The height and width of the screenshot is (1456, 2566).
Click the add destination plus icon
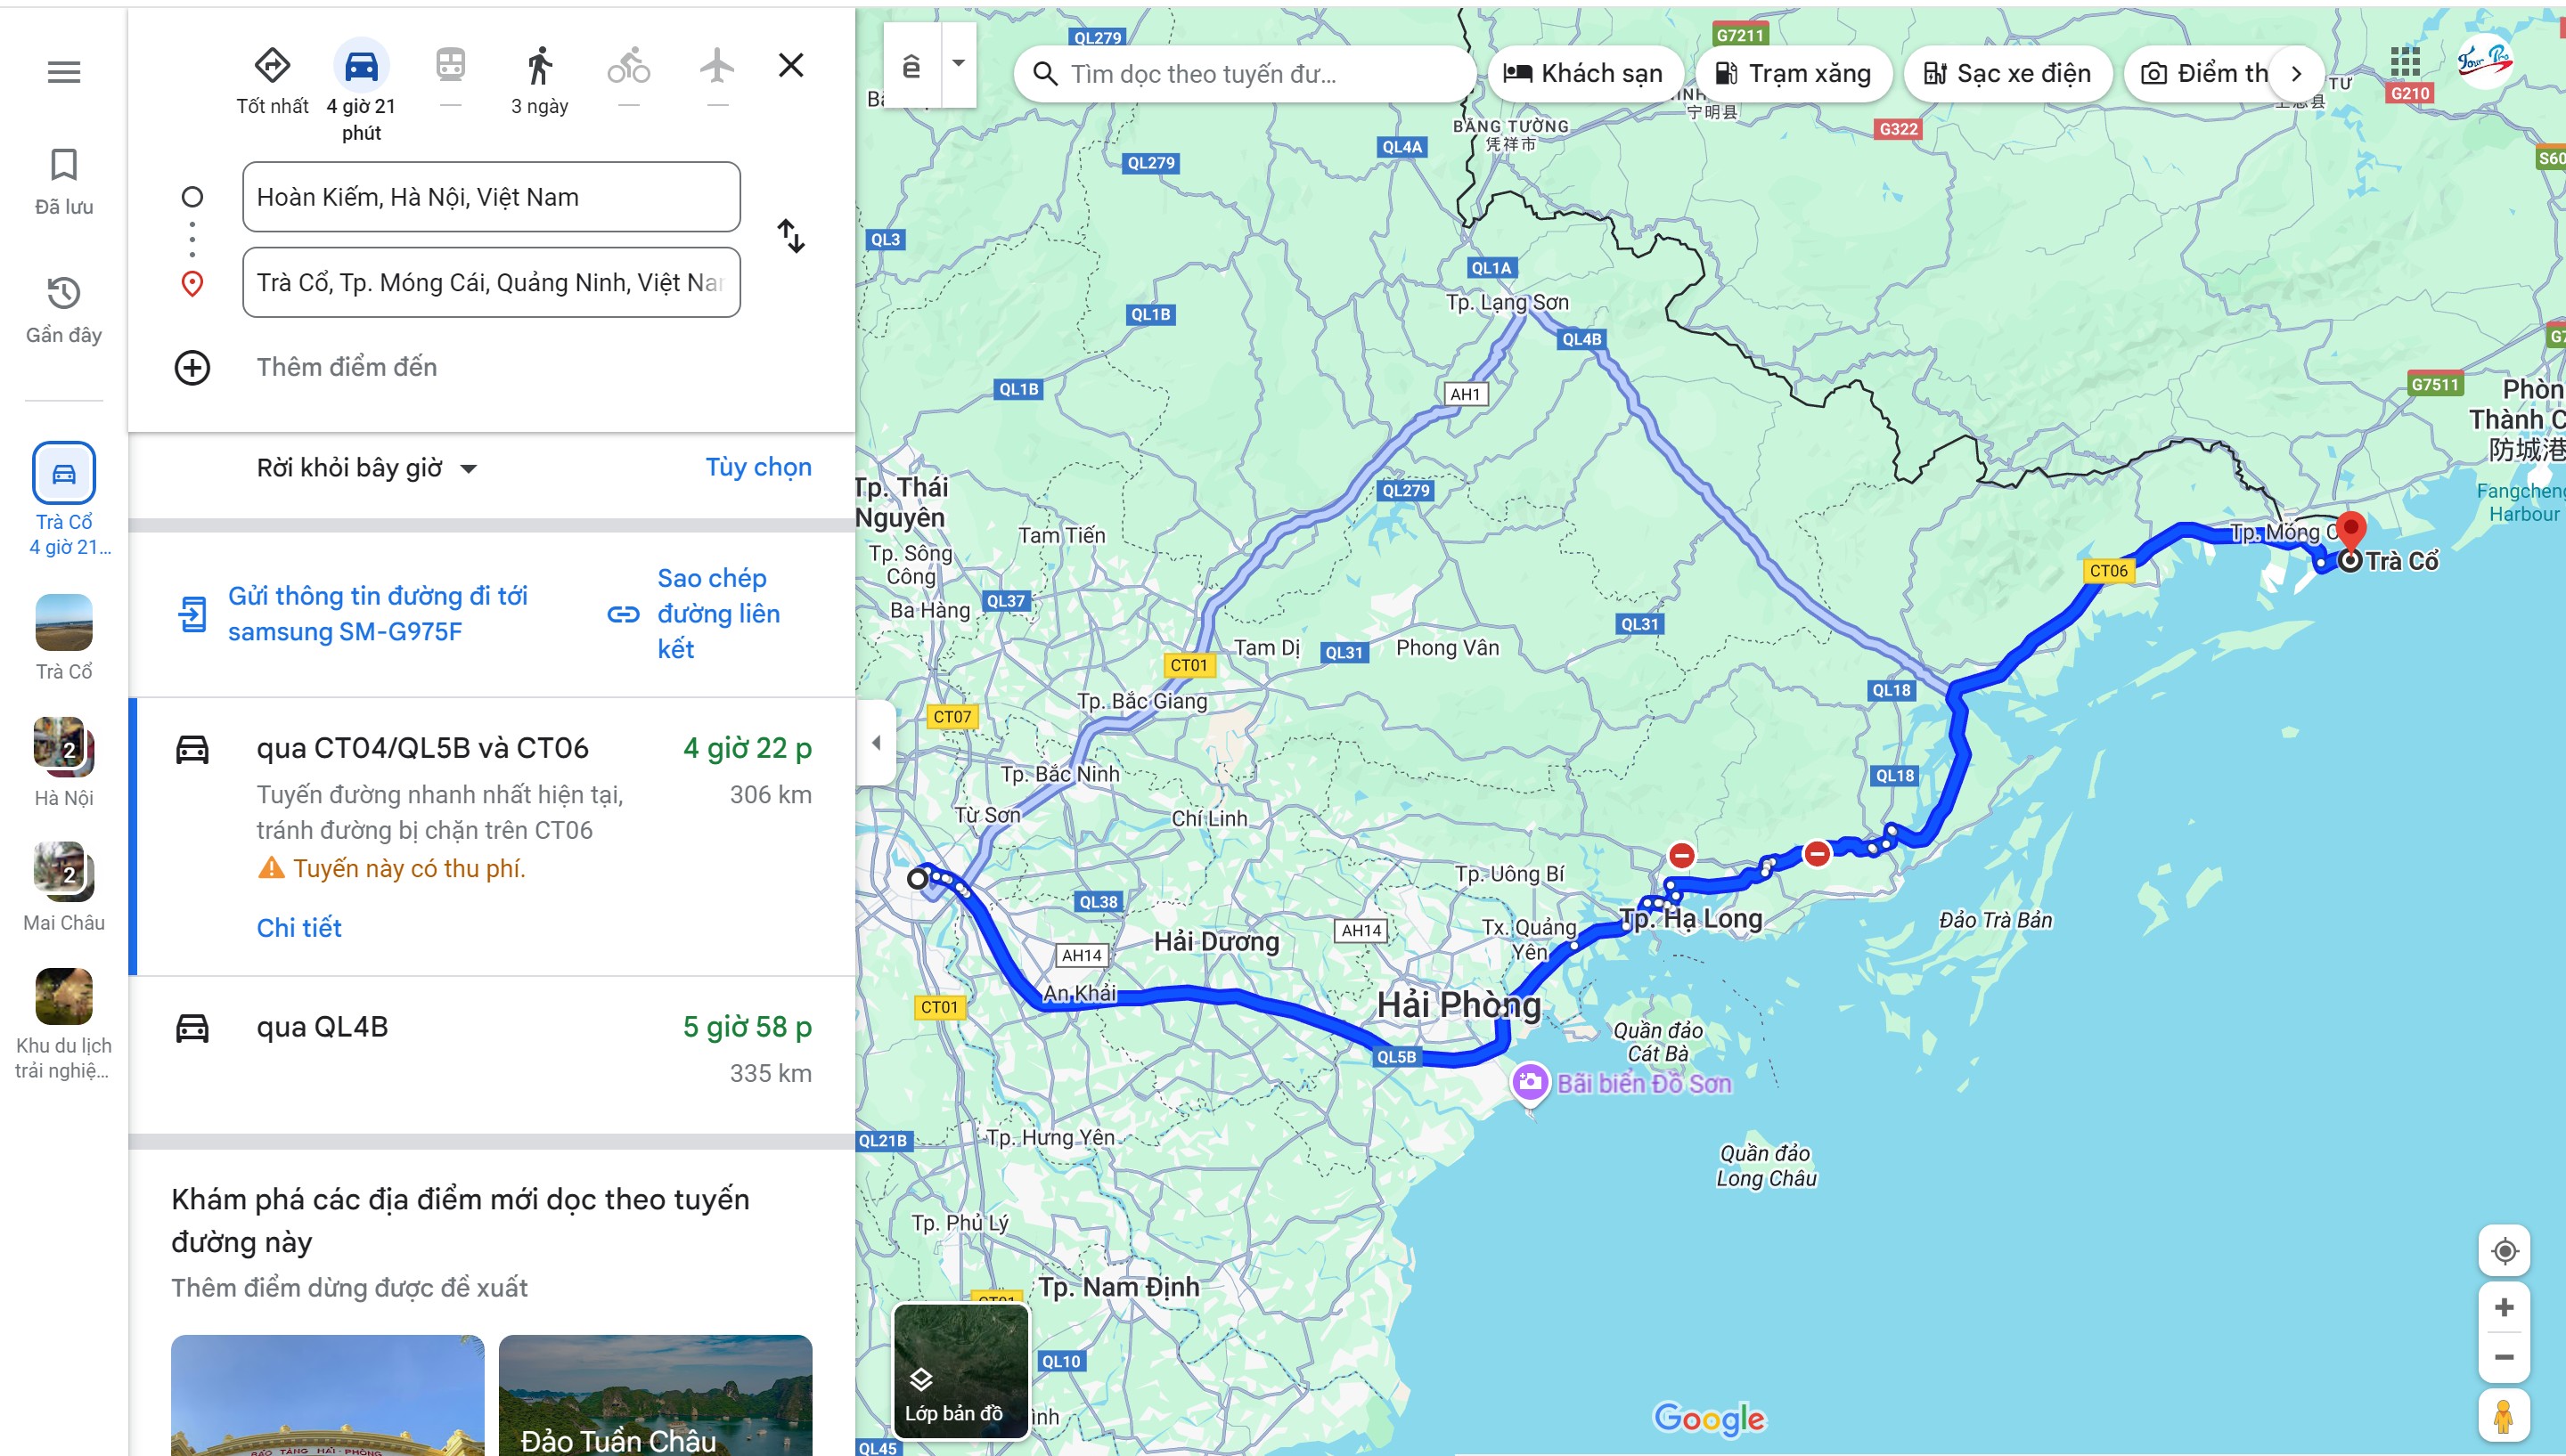(x=192, y=368)
